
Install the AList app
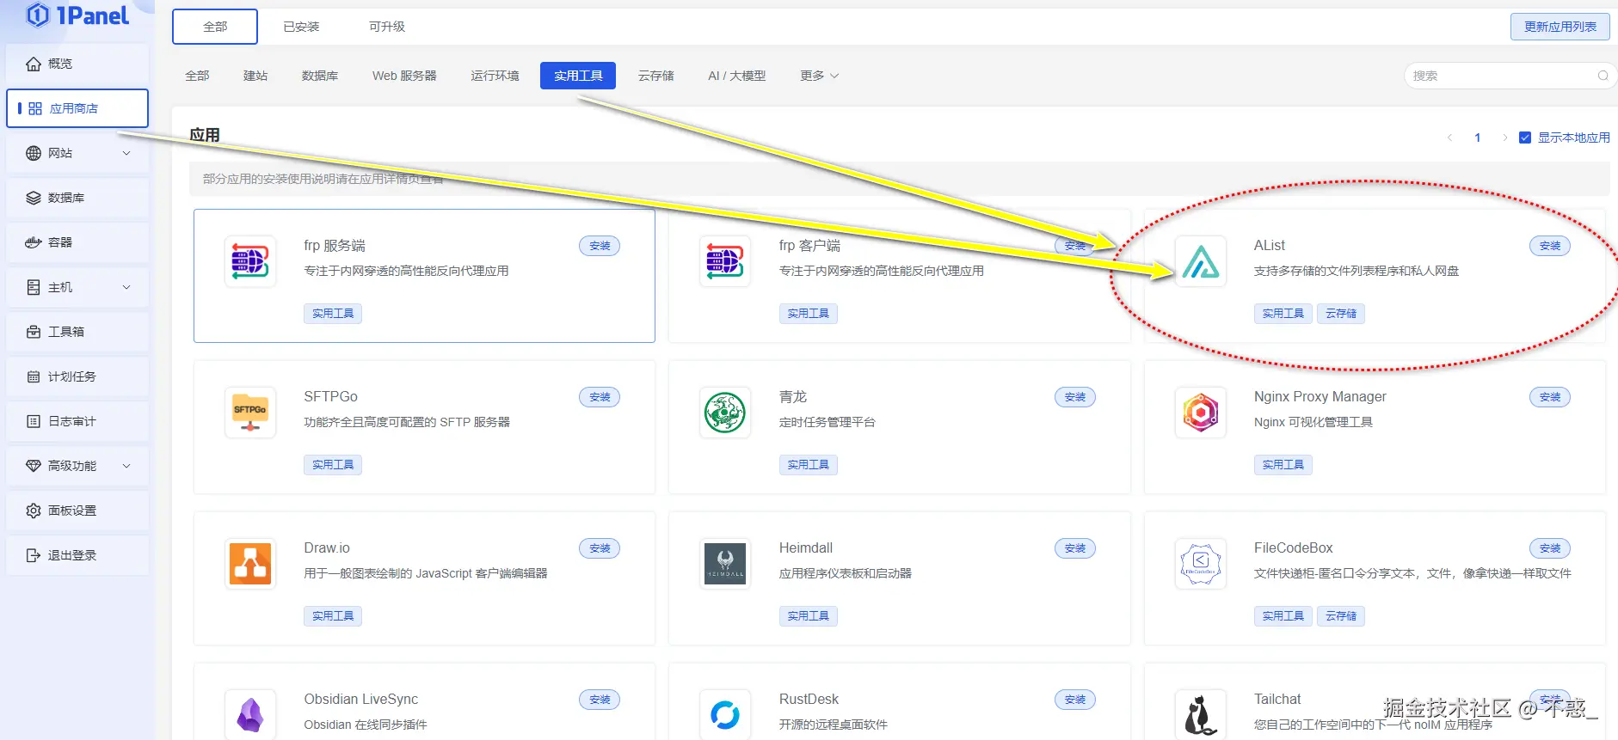(1550, 246)
